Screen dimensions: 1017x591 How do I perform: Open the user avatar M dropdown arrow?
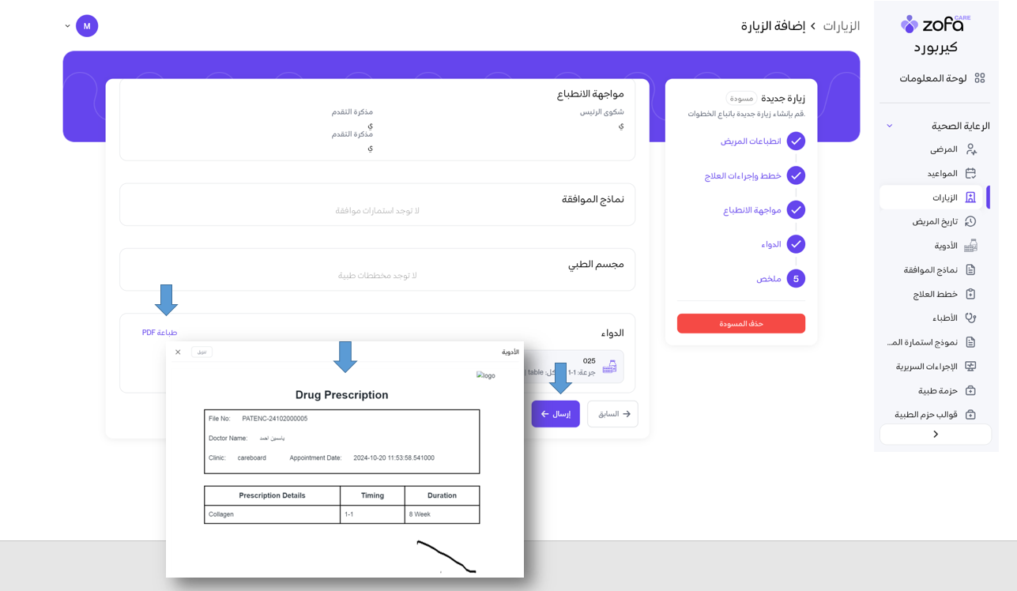pos(67,26)
